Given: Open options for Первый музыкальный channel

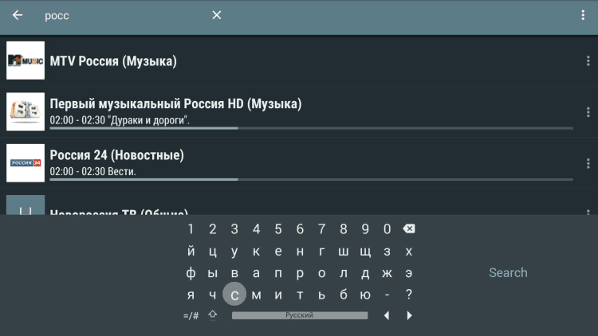Looking at the screenshot, I should [x=588, y=111].
